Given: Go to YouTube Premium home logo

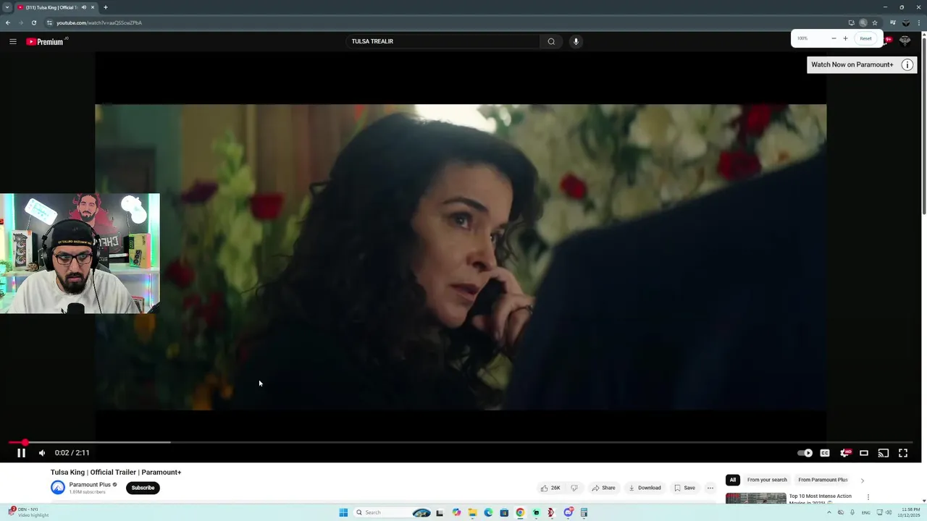Looking at the screenshot, I should point(45,41).
